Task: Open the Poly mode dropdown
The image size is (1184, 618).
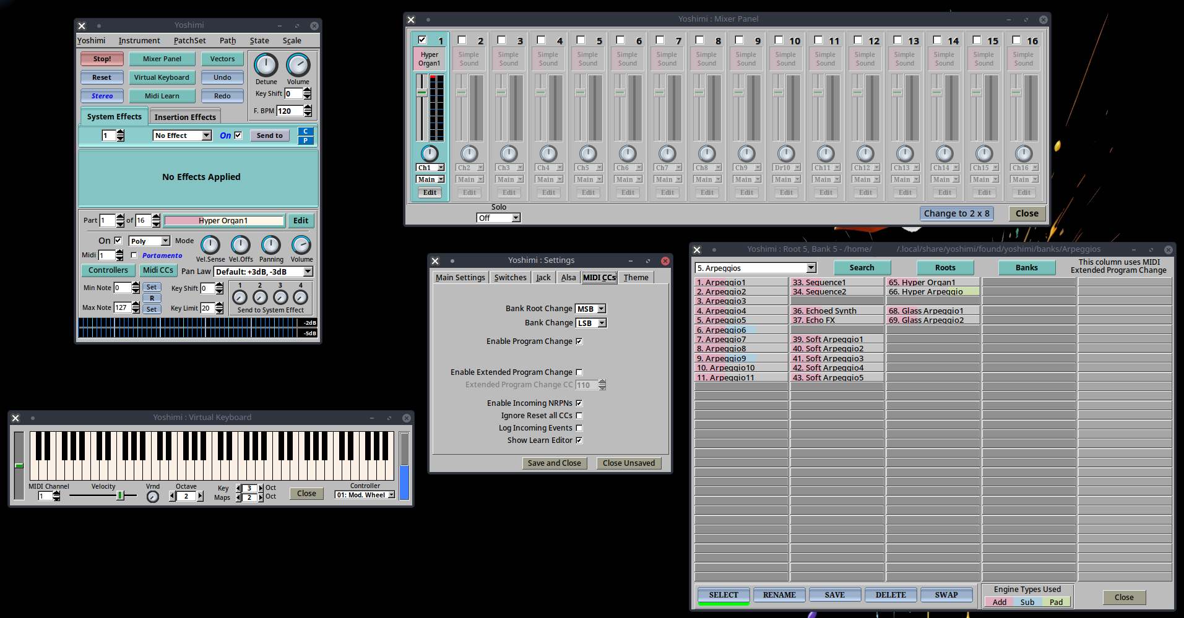Action: tap(149, 241)
